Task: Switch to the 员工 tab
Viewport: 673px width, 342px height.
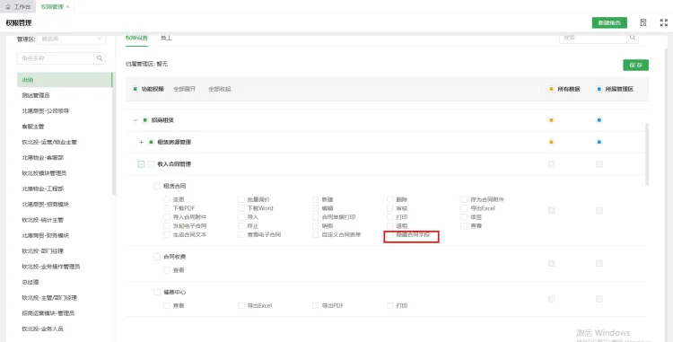Action: (166, 38)
